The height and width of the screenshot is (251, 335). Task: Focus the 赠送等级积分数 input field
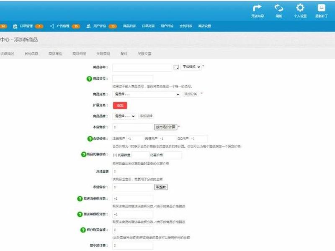(133, 214)
